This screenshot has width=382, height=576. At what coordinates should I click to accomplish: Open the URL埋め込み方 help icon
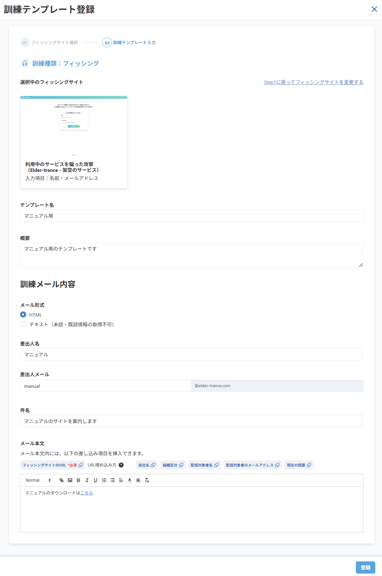pyautogui.click(x=121, y=465)
